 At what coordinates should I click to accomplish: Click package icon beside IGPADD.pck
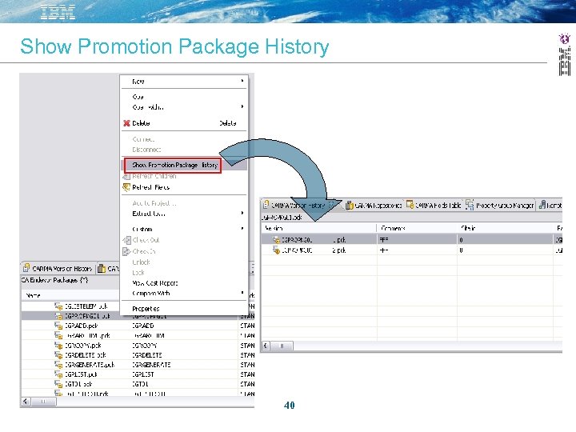58,326
